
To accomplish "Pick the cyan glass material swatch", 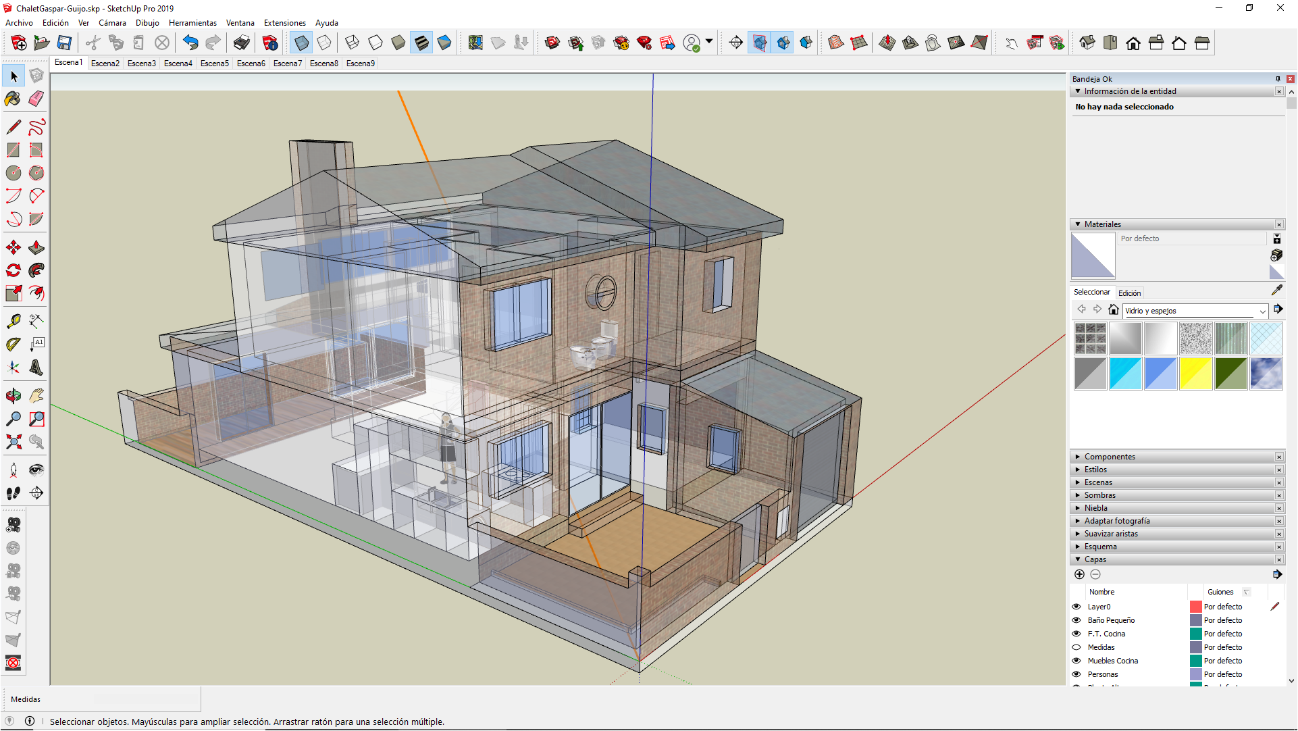I will [1125, 374].
